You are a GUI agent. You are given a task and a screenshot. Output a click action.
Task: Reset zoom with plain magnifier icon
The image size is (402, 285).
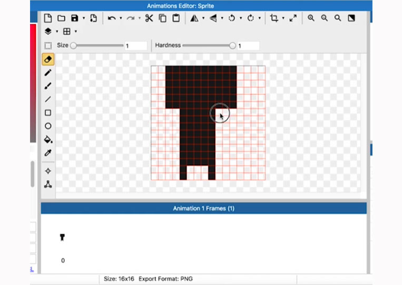coord(338,18)
